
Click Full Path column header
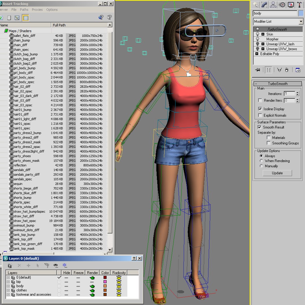[79, 25]
